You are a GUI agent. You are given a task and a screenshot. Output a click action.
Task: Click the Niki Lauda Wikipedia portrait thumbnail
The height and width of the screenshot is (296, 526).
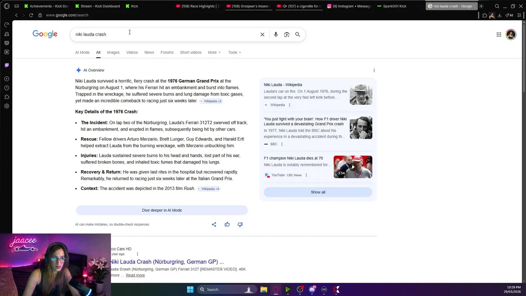pos(361,95)
